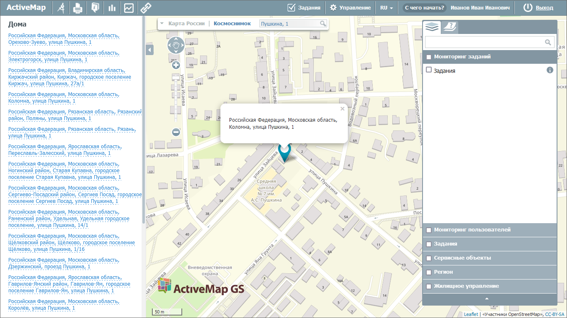Show info for the Задания layer
The height and width of the screenshot is (318, 567).
click(x=550, y=70)
